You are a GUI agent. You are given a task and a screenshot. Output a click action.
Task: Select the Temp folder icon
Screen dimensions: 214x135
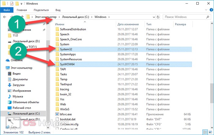pos(57,79)
